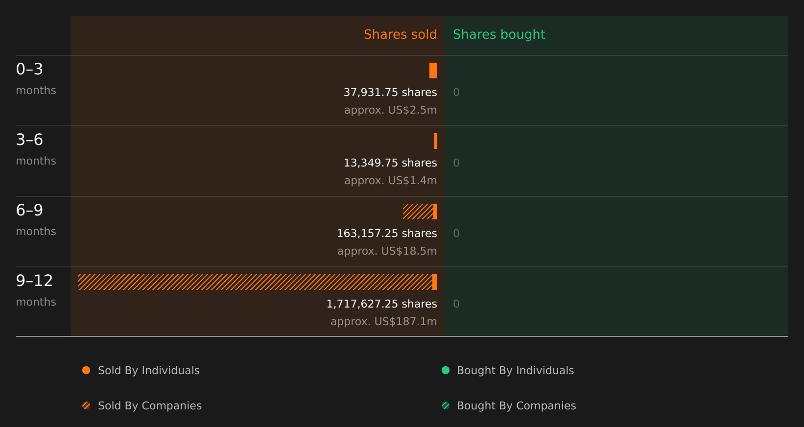
Task: Select the 6–9 months row label
Action: click(x=36, y=220)
